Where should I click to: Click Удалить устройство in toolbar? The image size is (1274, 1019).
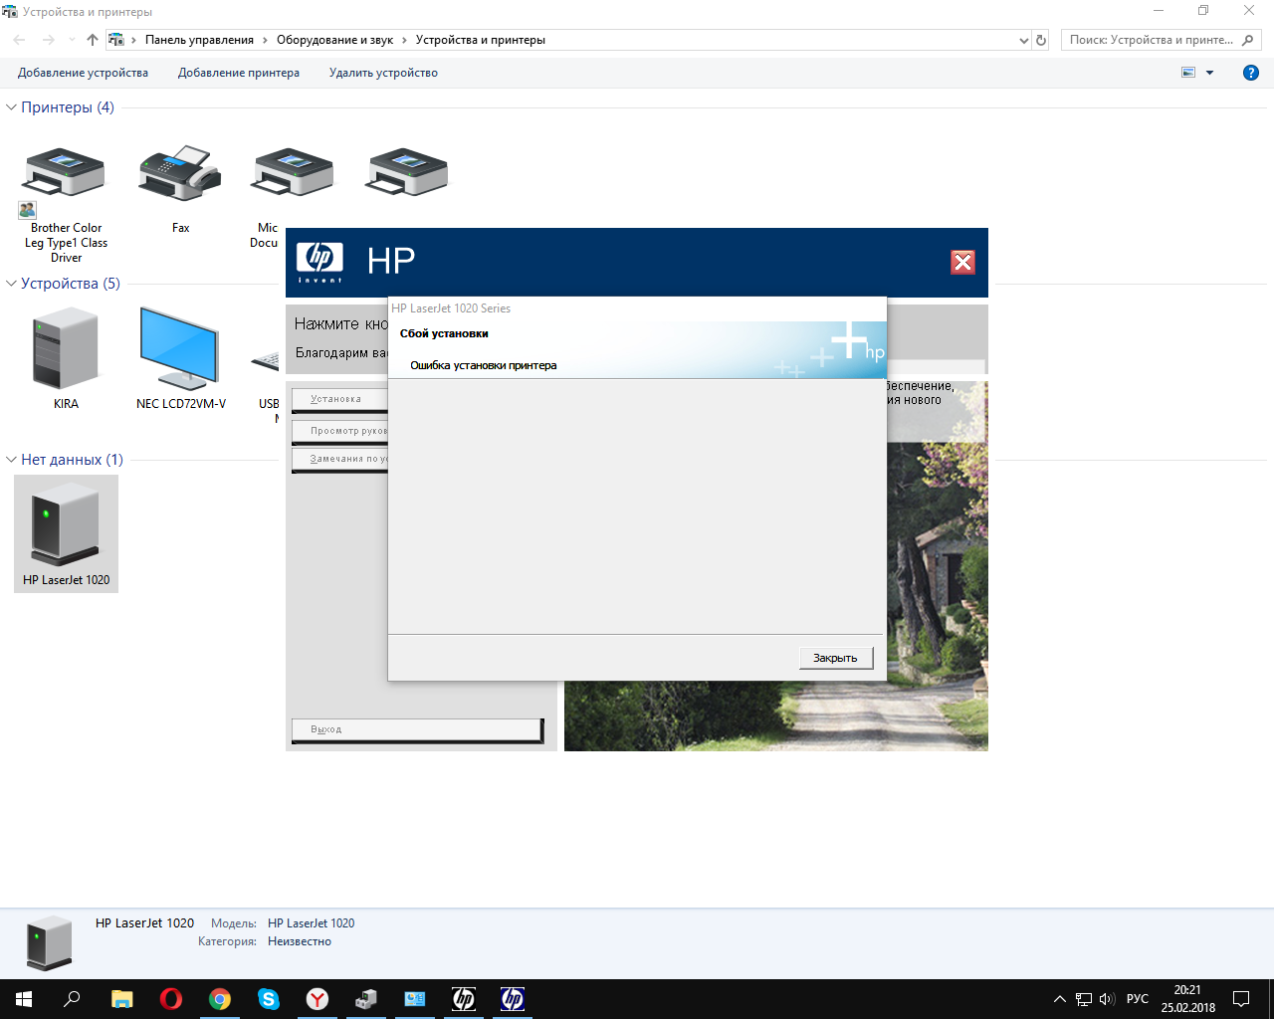click(383, 73)
